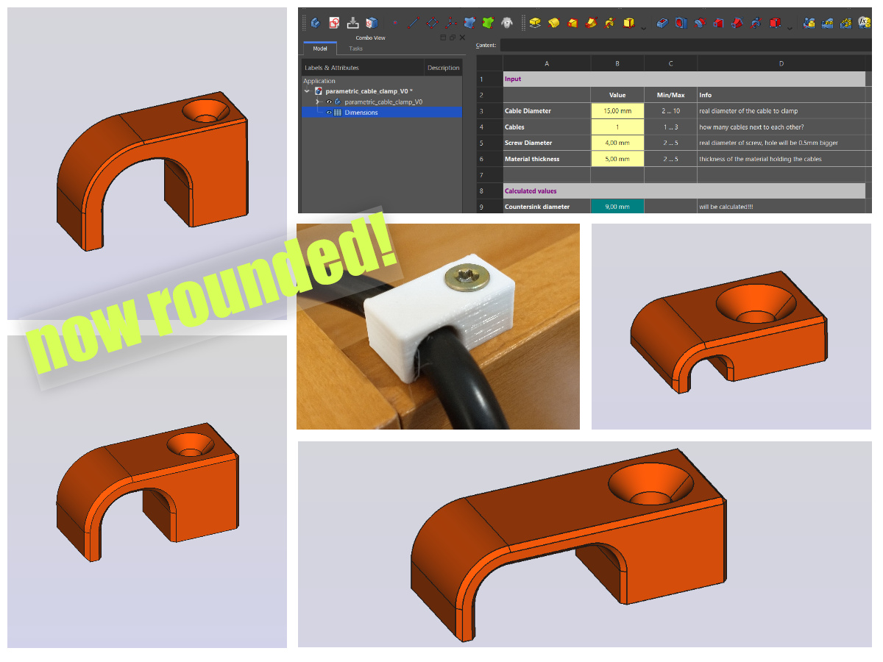Select the Line drawing tool

[x=414, y=23]
